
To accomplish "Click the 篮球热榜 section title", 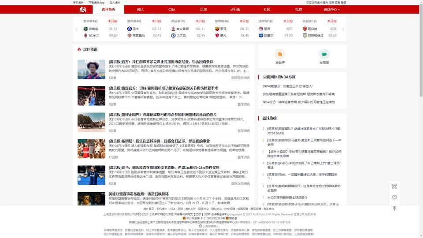I will click(270, 118).
